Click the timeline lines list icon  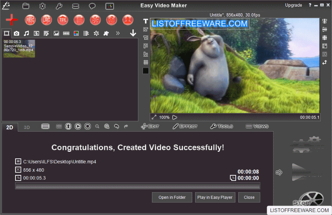pos(45,126)
